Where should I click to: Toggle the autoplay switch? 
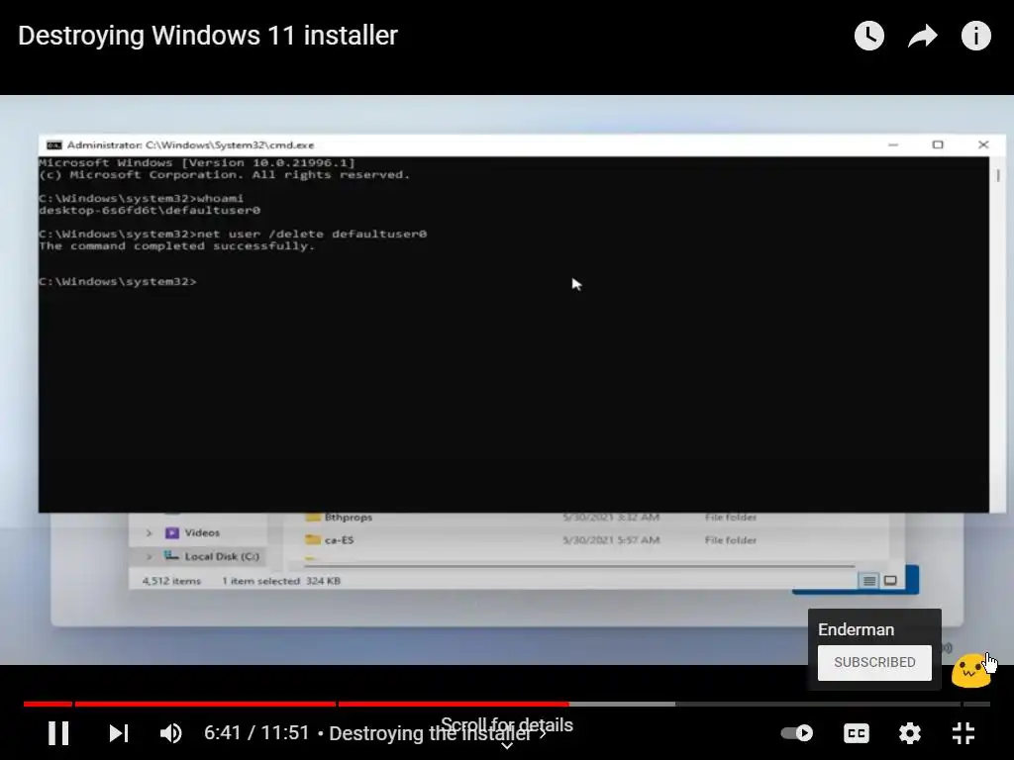pyautogui.click(x=797, y=733)
